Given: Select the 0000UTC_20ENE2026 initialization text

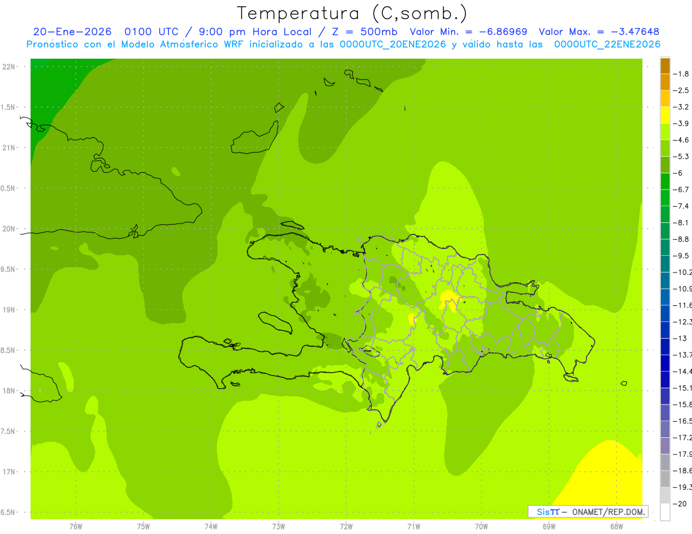Looking at the screenshot, I should tap(392, 44).
